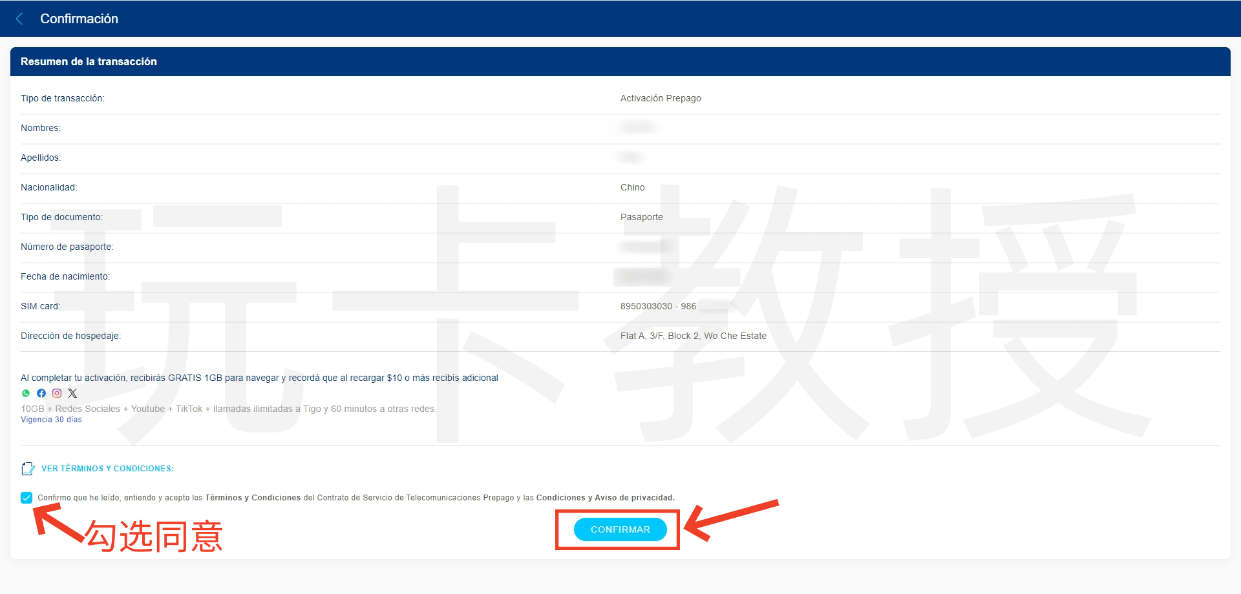Click 'Condiciones y Aviso de privacidad' text
Screen dimensions: 1241x594
605,498
